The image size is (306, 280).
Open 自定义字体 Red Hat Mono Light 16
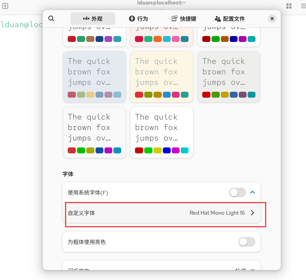tap(162, 213)
